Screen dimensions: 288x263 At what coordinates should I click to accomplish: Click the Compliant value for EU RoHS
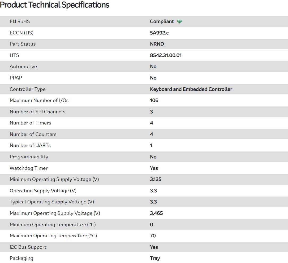pyautogui.click(x=162, y=21)
